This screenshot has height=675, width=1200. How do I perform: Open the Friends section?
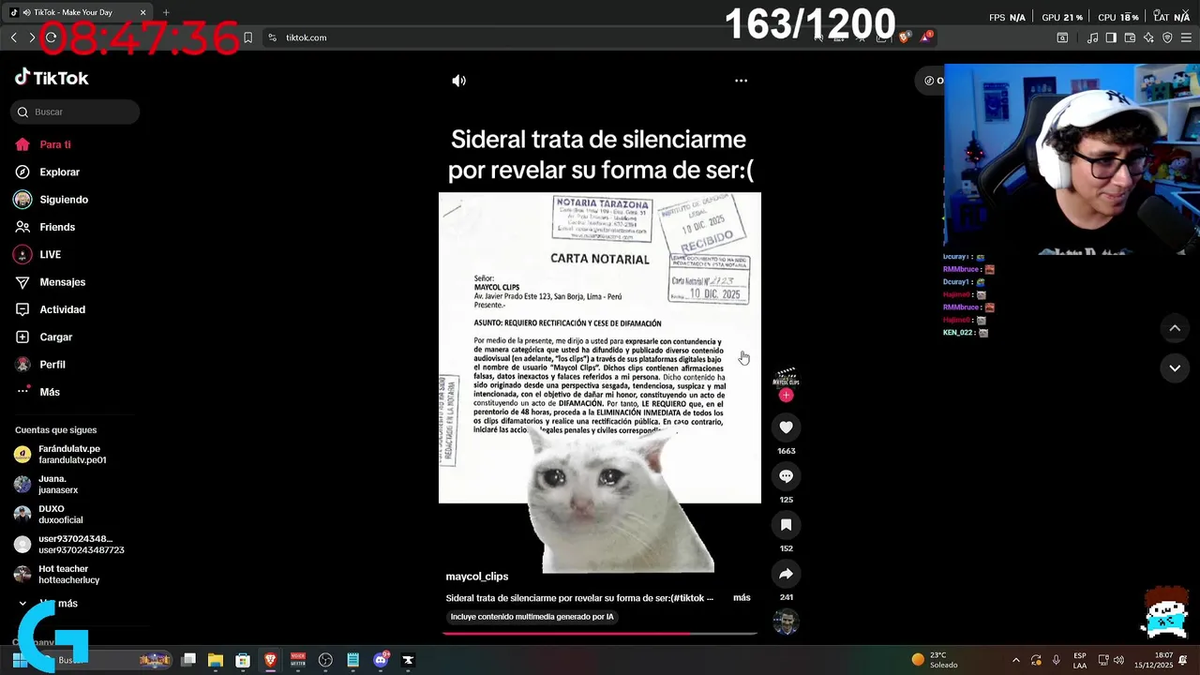pyautogui.click(x=45, y=227)
